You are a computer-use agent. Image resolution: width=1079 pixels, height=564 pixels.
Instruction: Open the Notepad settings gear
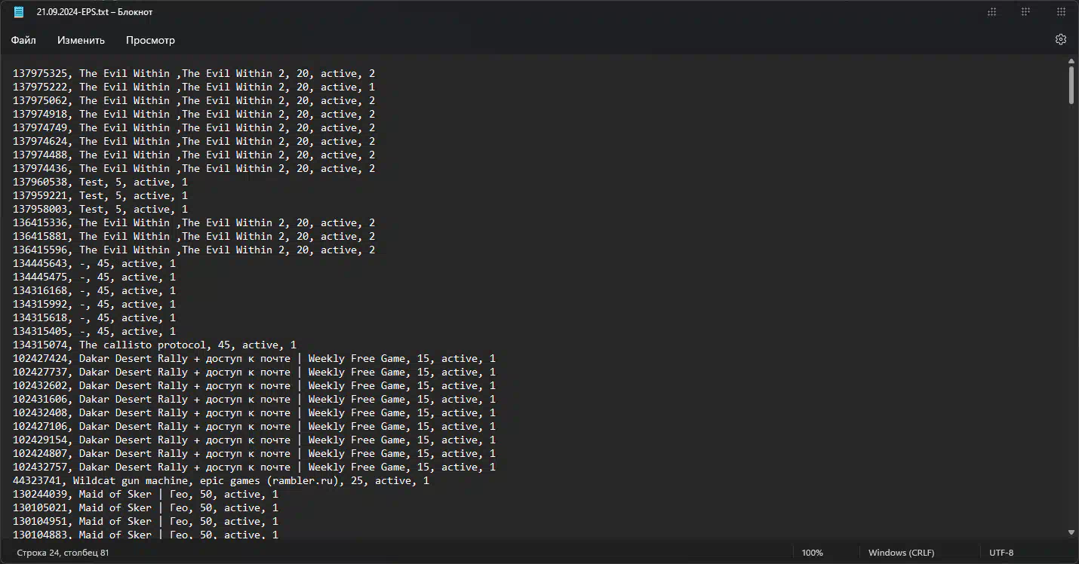pos(1060,39)
